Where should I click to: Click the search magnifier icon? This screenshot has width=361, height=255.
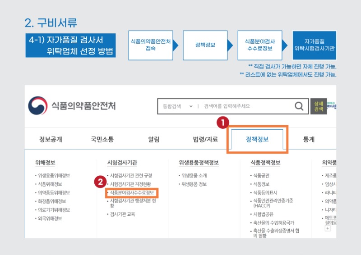point(299,106)
